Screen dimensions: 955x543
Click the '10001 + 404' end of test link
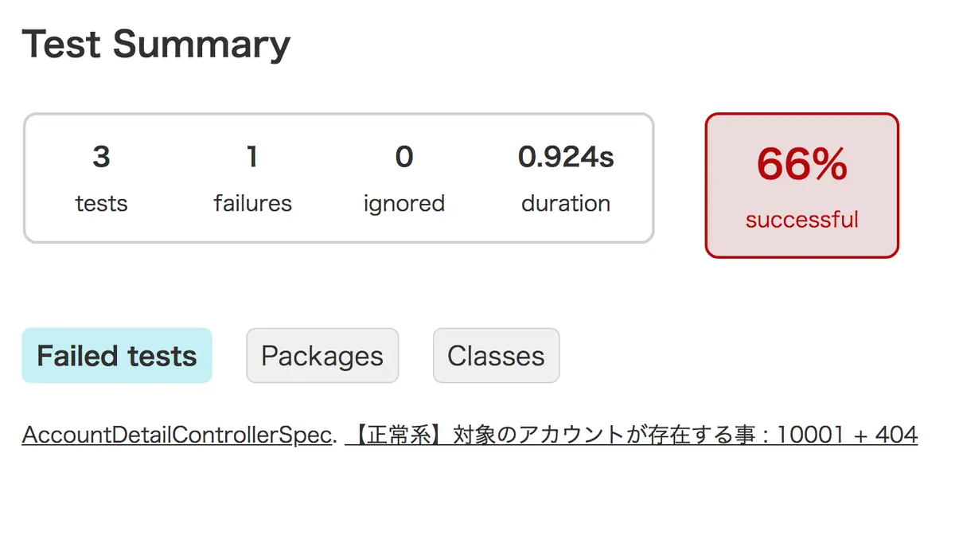[x=848, y=435]
